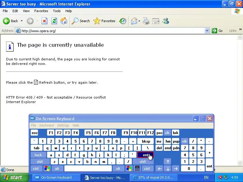Click the page scrollbar up arrow
The height and width of the screenshot is (182, 243).
pyautogui.click(x=240, y=37)
